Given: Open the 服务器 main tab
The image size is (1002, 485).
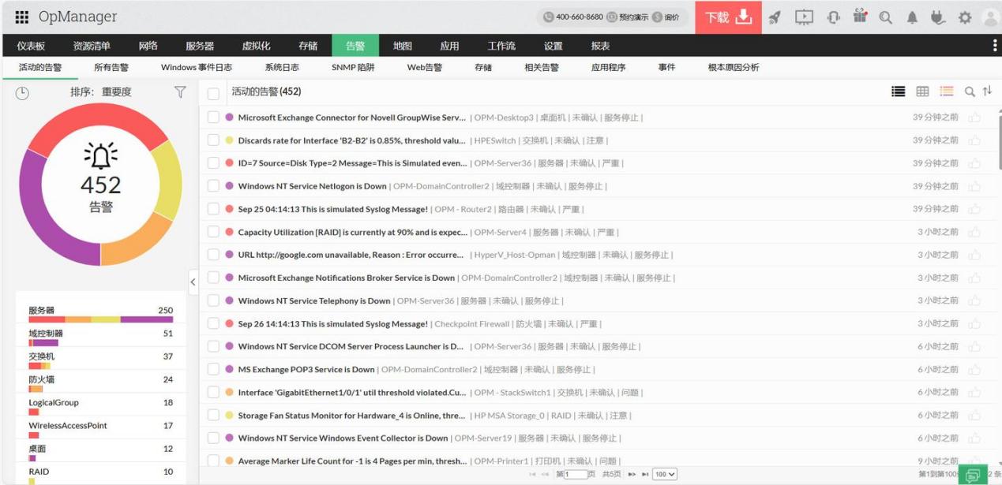Looking at the screenshot, I should tap(200, 46).
